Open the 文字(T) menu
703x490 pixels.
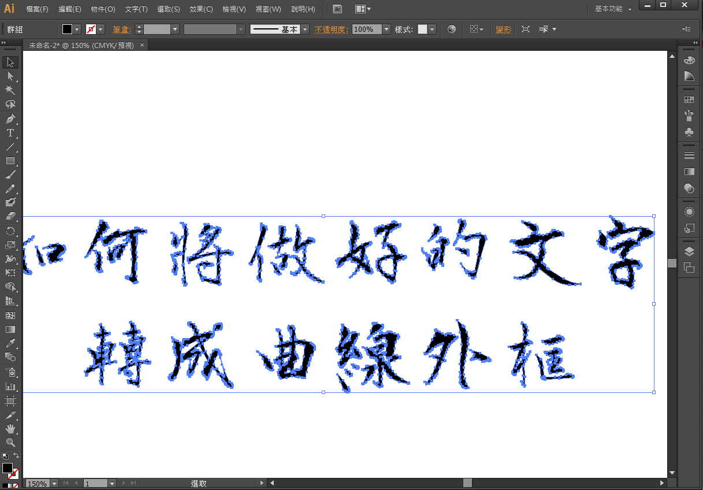pyautogui.click(x=136, y=9)
